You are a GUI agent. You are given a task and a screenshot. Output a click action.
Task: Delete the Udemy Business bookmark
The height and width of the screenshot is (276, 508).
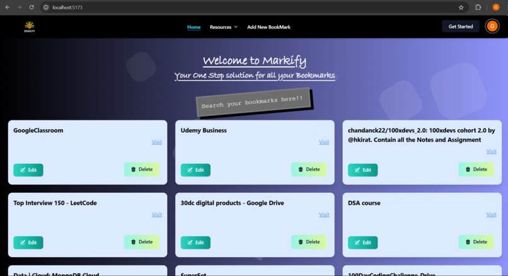coord(309,170)
